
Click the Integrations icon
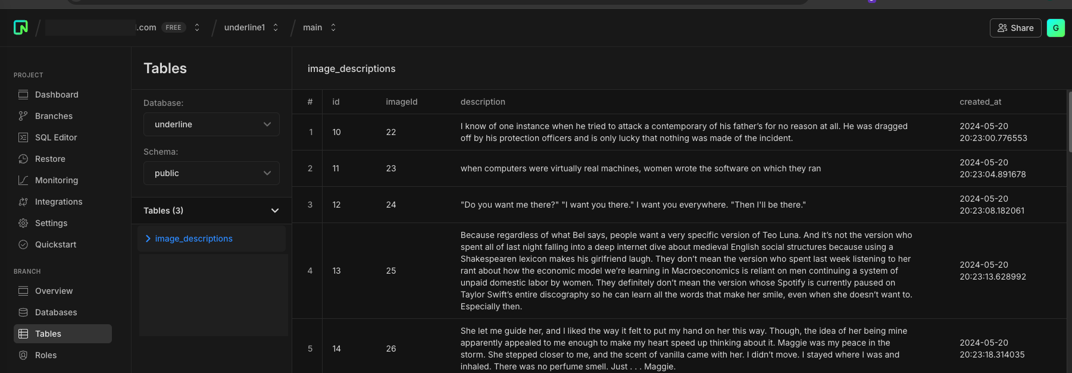23,202
